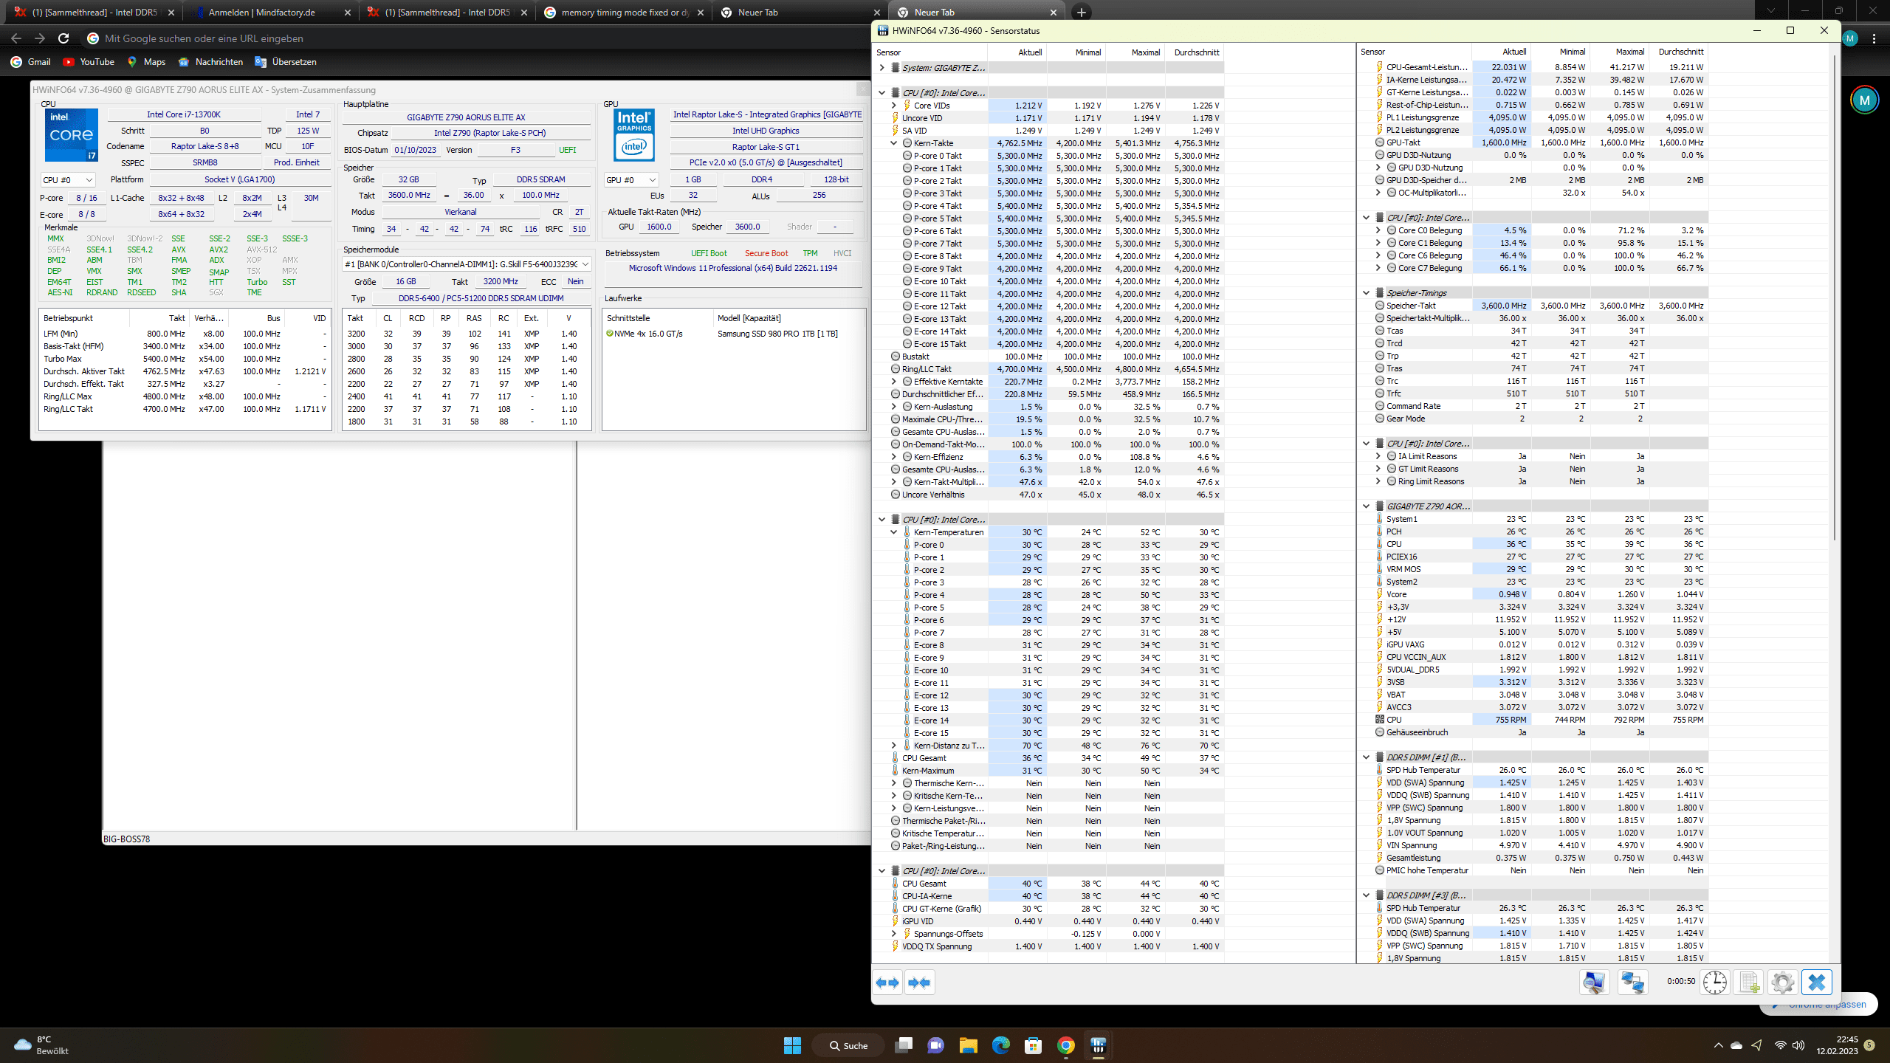
Task: Click the clock reset timer icon
Action: click(1714, 983)
